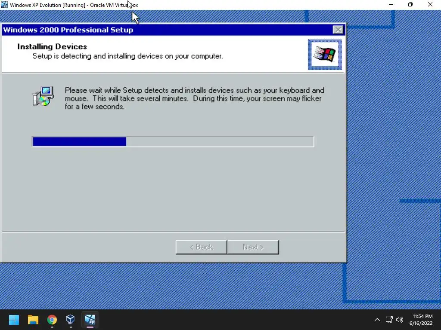Click the 'Please wait while Setup detects' message
The height and width of the screenshot is (330, 441).
pos(194,98)
